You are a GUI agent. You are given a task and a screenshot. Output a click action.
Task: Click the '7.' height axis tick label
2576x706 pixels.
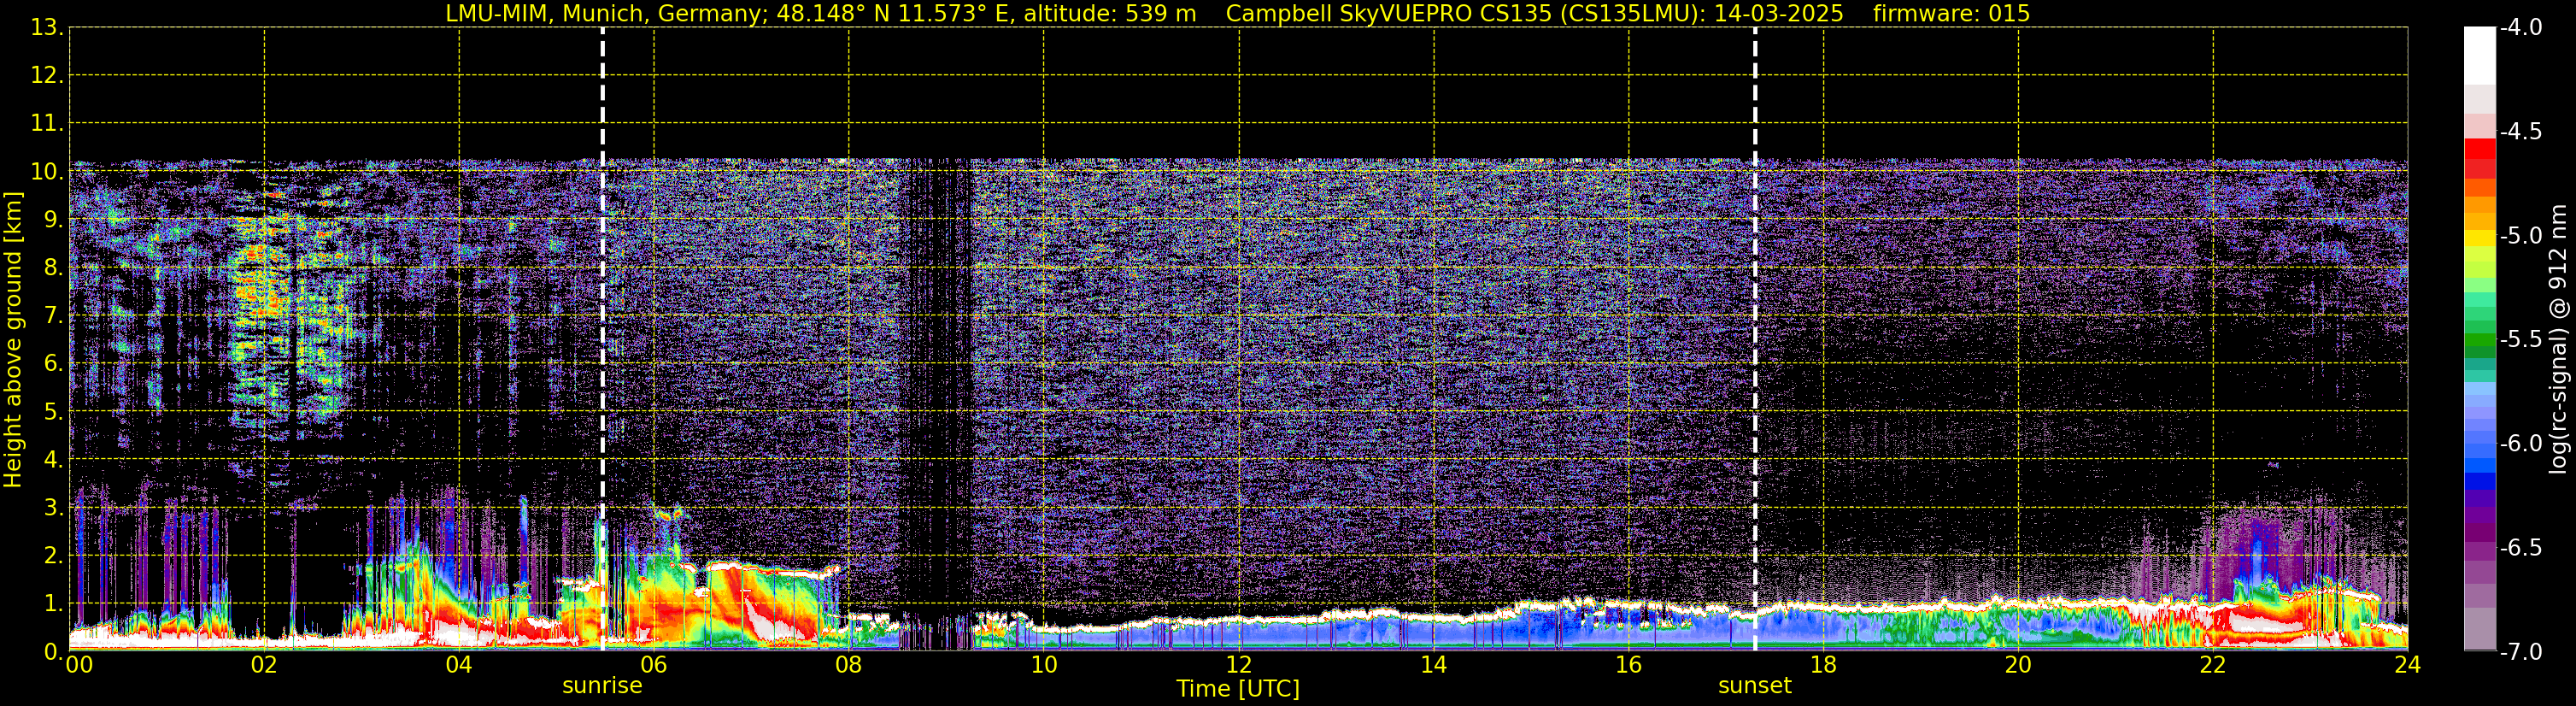coord(53,316)
